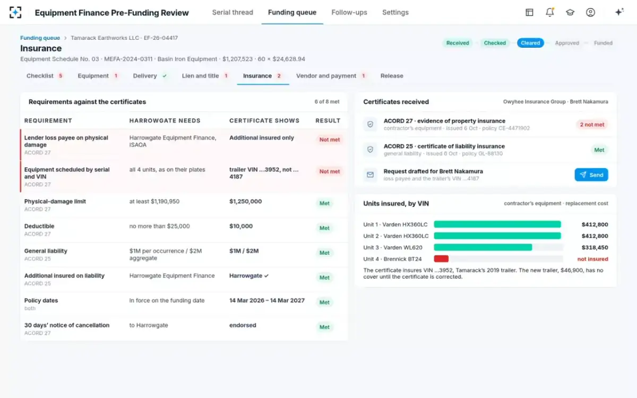Click the app logo icon

[15, 12]
